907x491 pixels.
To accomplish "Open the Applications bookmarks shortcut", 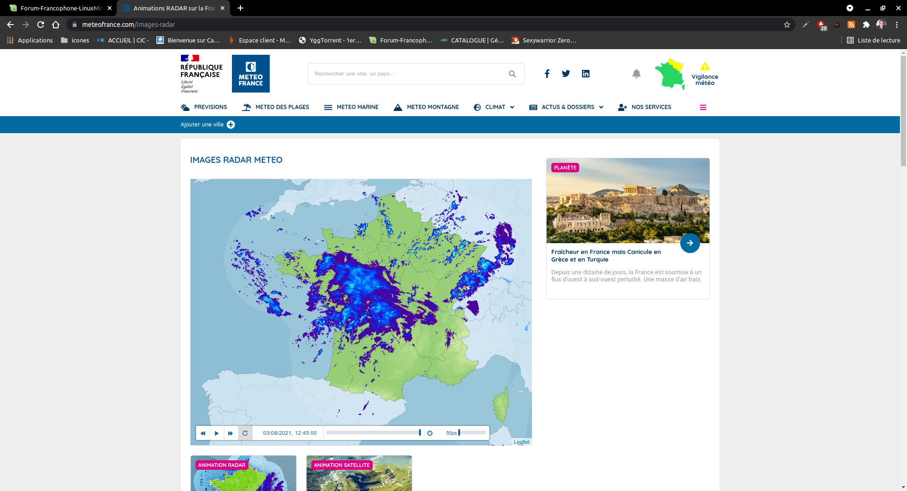I will 30,40.
